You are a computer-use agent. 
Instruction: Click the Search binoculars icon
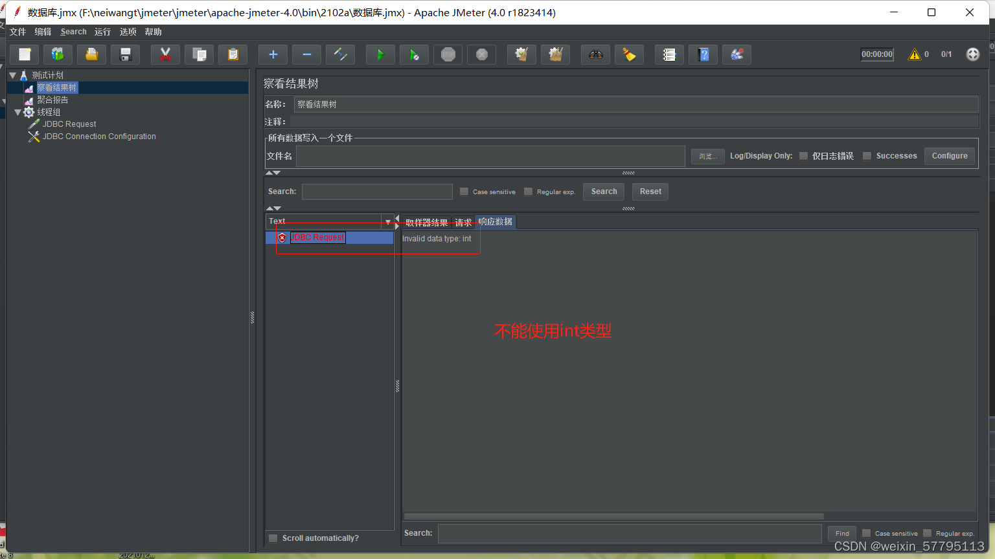[596, 54]
